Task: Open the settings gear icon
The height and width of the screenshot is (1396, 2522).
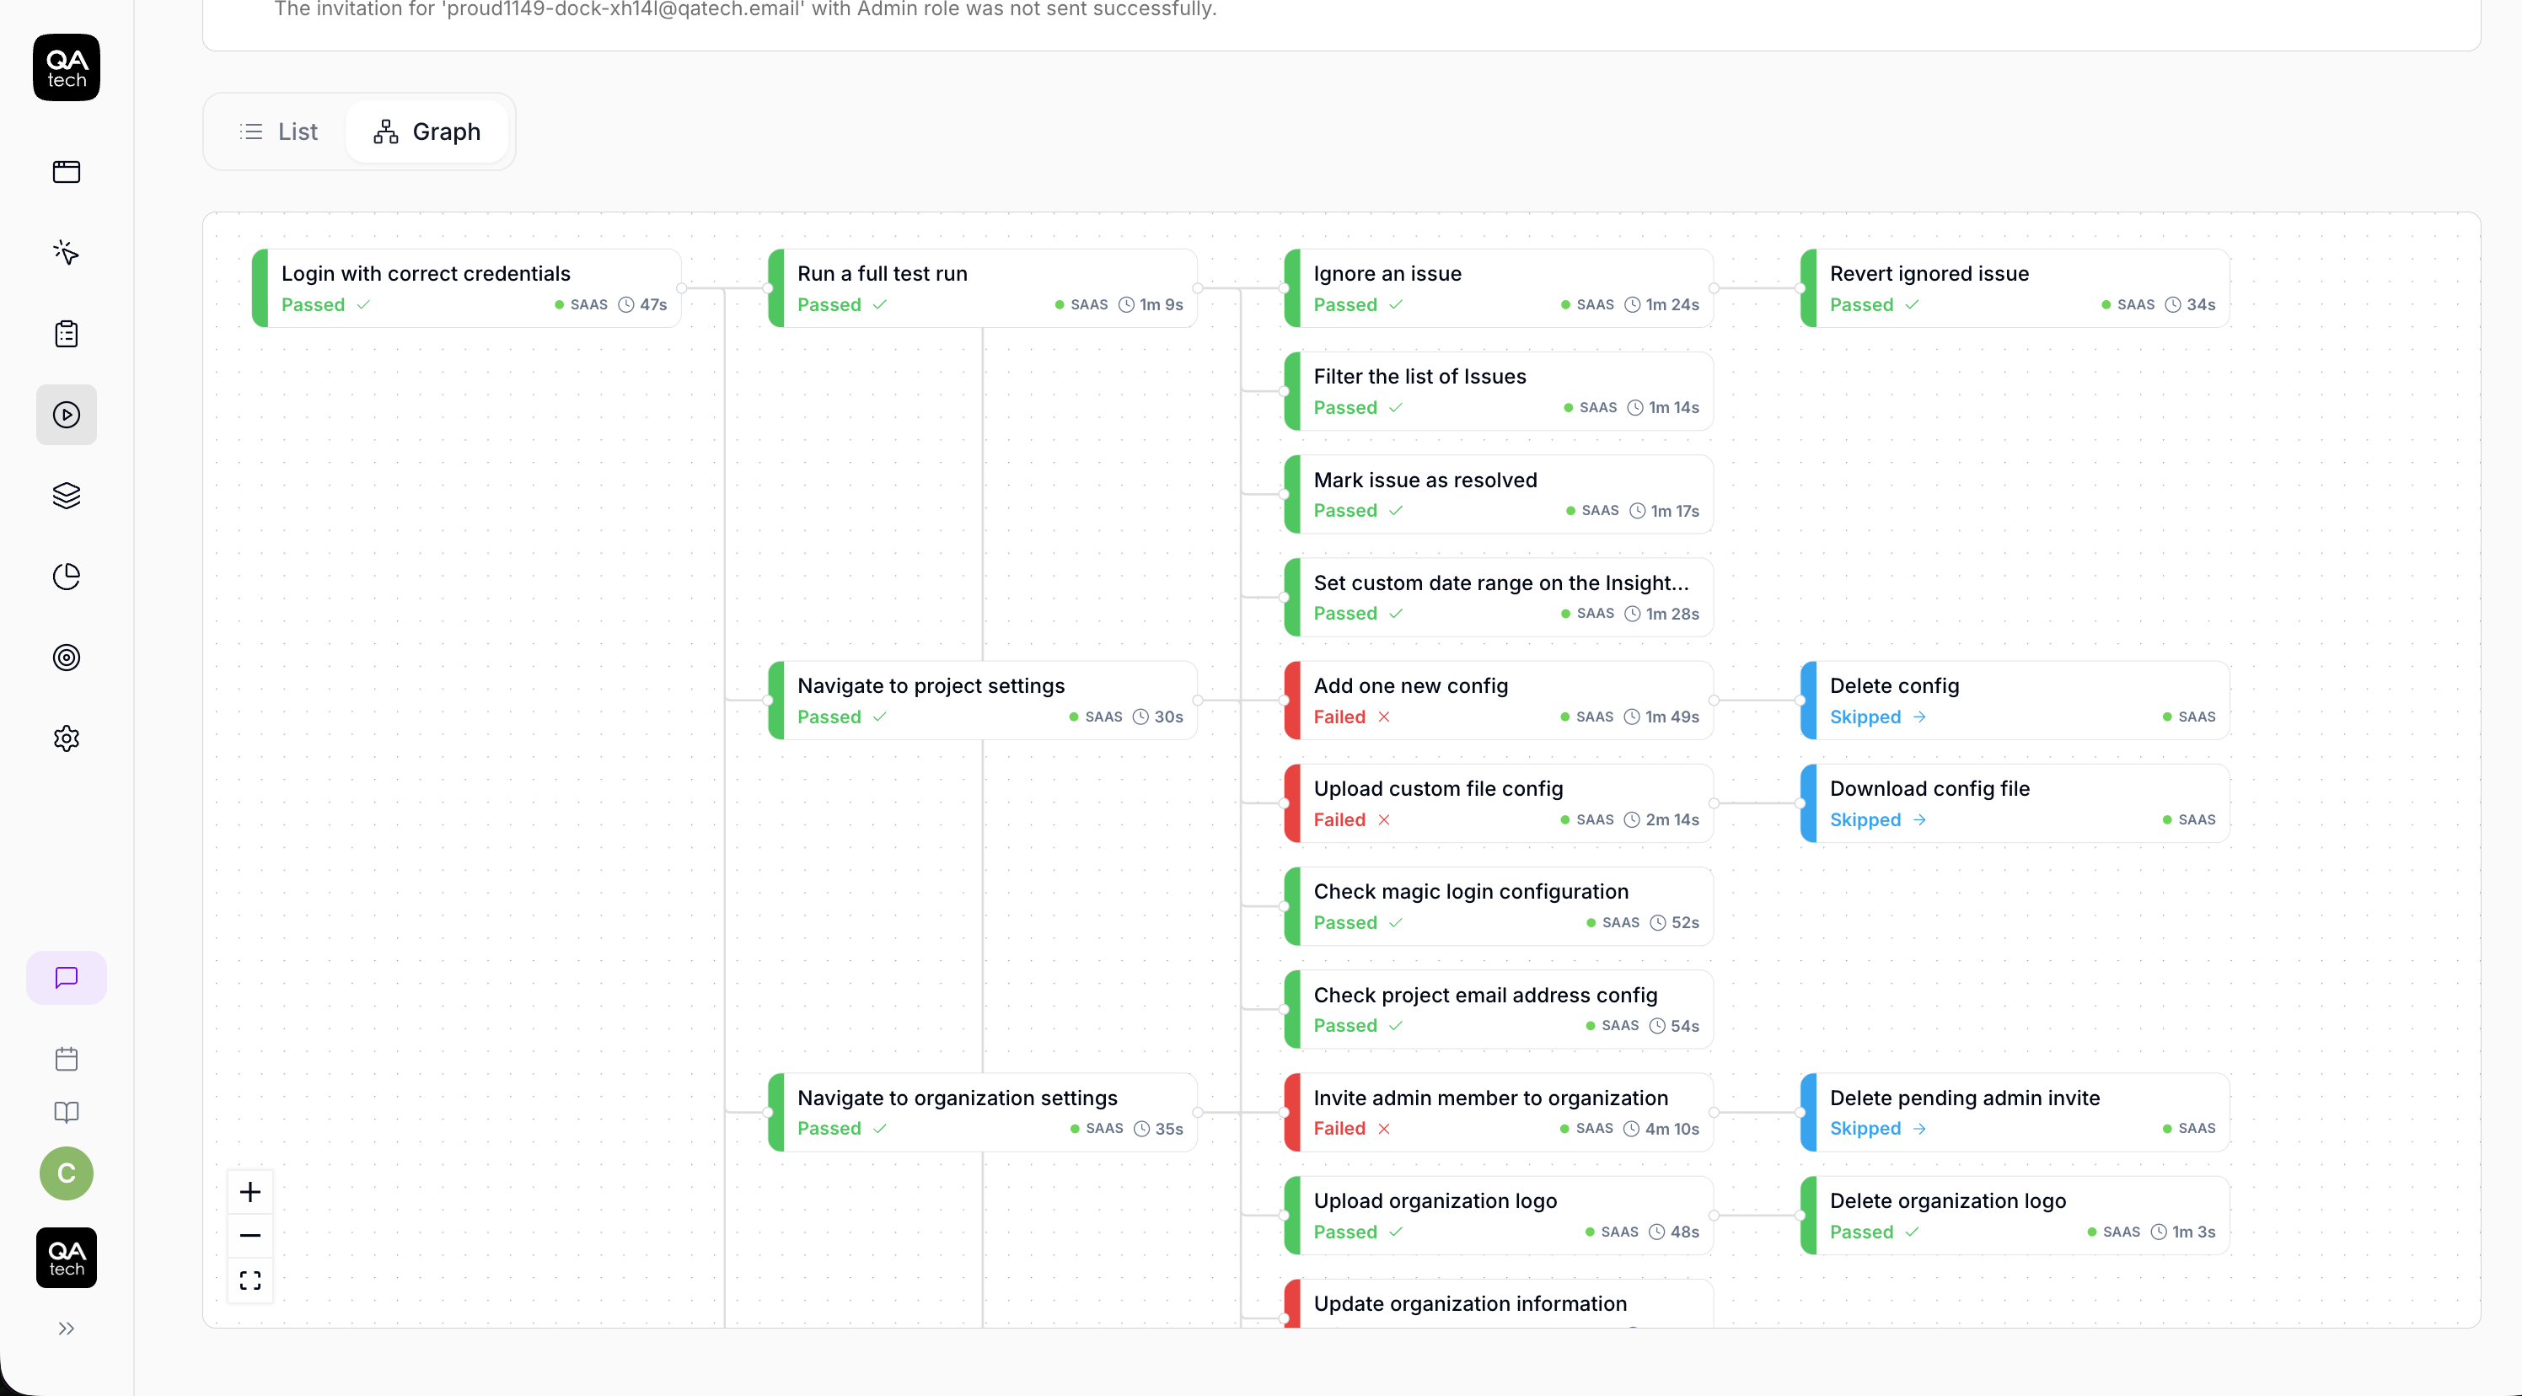Action: tap(67, 738)
